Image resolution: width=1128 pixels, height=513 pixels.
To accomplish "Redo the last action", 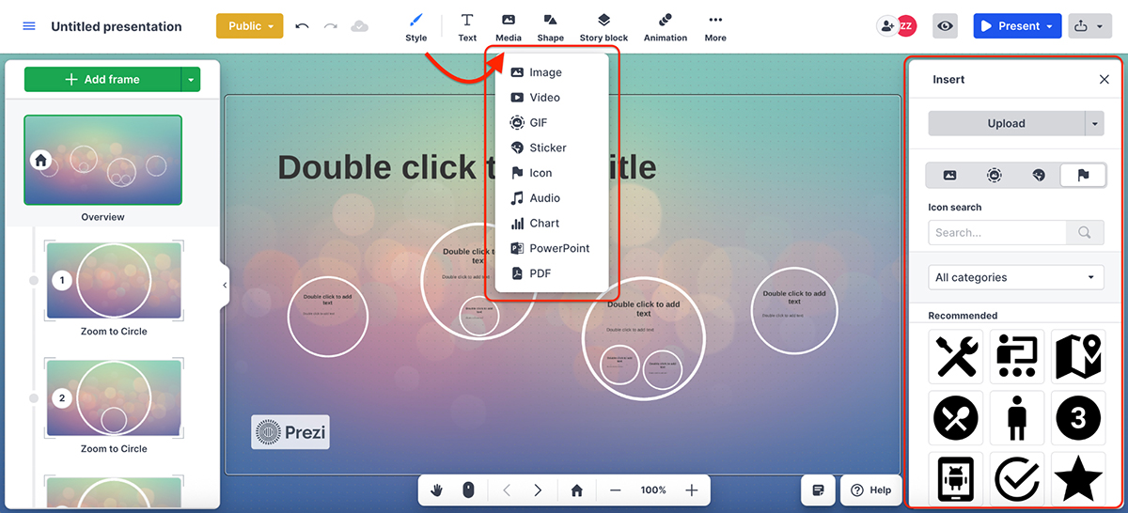I will (330, 26).
